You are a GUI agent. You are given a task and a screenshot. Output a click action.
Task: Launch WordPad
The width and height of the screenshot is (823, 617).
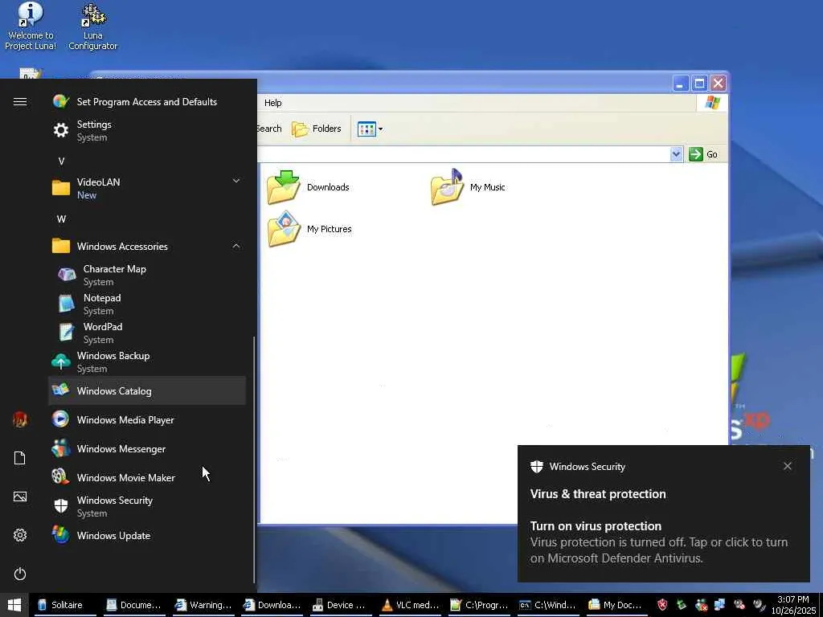click(147, 333)
